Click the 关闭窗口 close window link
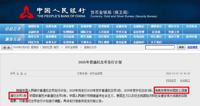 pos(185,81)
